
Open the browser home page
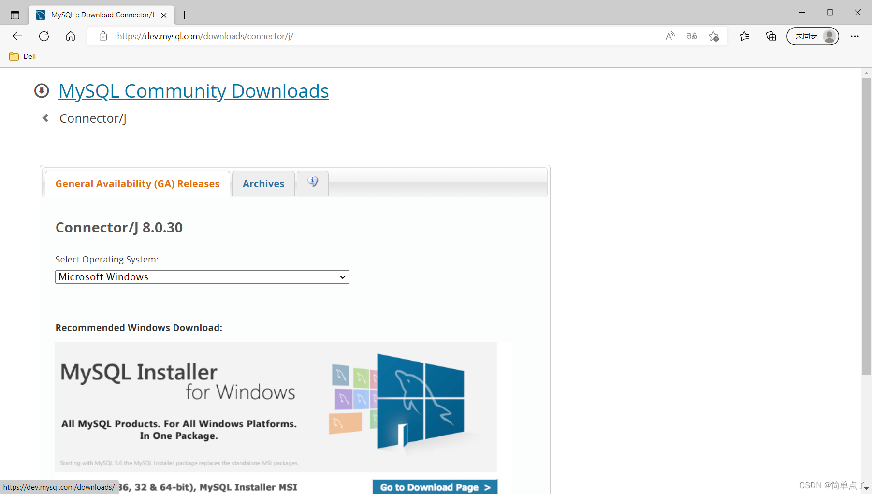71,36
